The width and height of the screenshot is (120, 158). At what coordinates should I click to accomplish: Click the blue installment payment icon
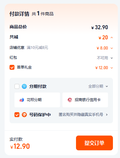point(24,86)
